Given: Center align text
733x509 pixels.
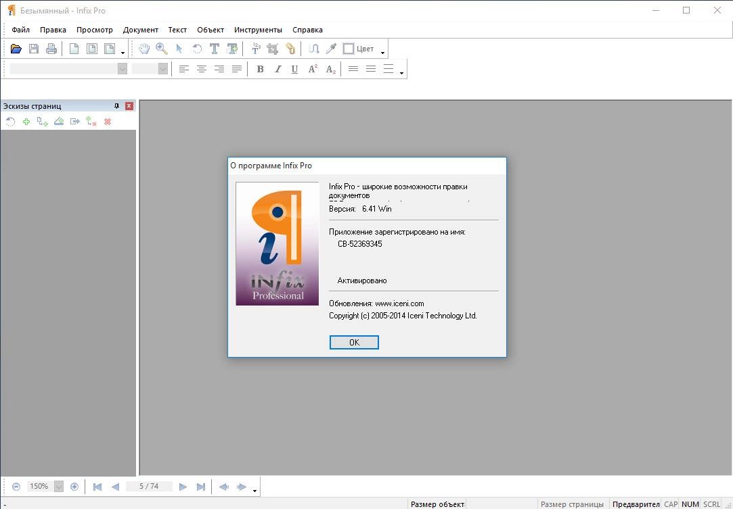Looking at the screenshot, I should click(202, 69).
